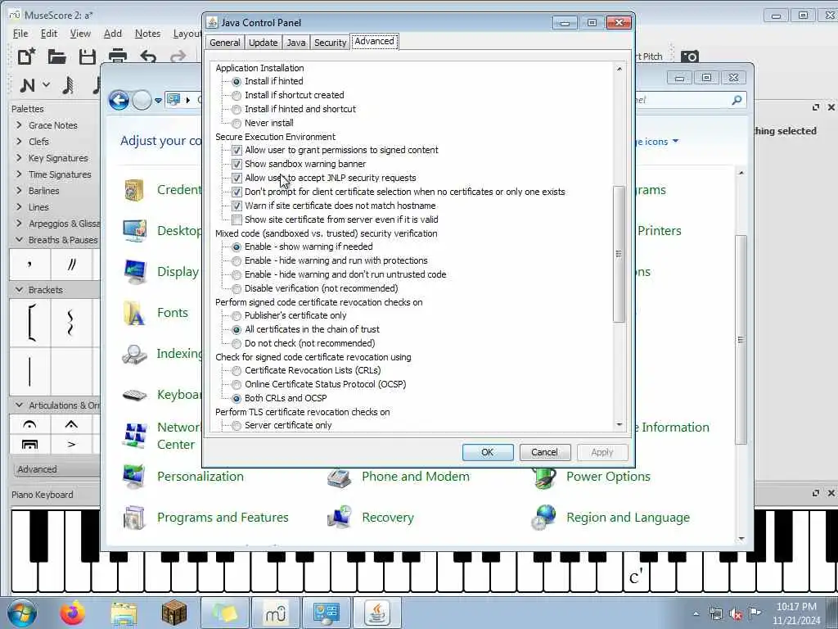The image size is (838, 629).
Task: Select square bracket in Brackets palette
Action: (x=30, y=322)
